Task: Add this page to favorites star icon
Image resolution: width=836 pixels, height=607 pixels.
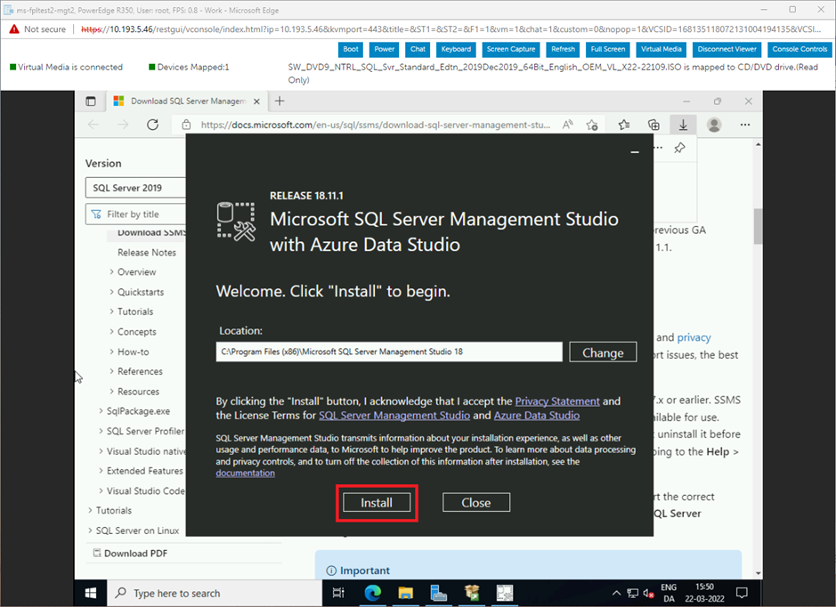Action: tap(592, 125)
